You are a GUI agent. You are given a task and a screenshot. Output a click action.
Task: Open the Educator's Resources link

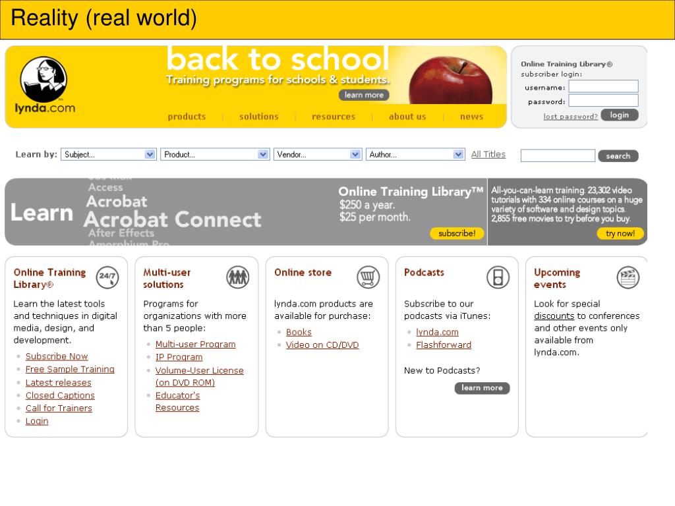point(178,401)
